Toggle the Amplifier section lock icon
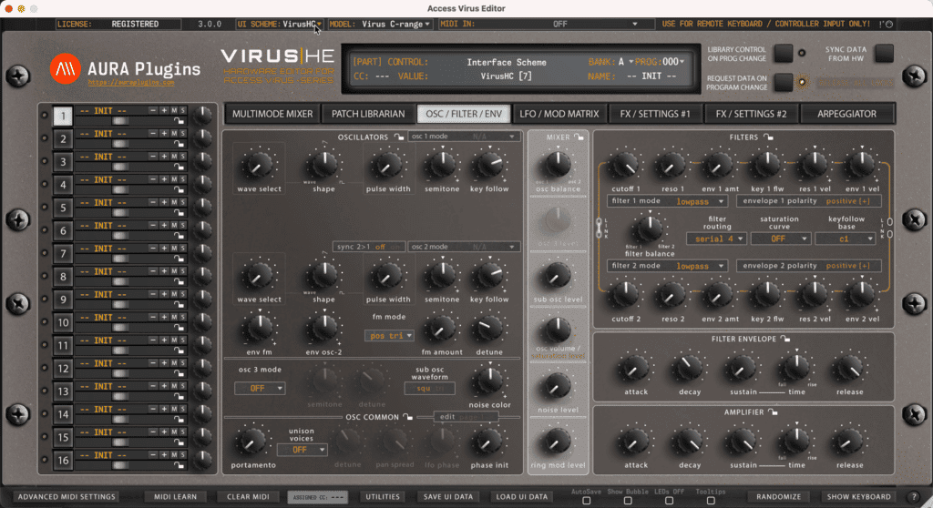The image size is (933, 508). 773,411
